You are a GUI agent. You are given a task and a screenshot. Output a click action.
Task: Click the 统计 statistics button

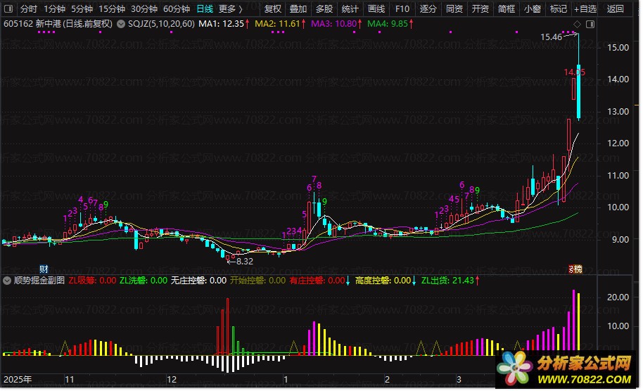point(350,8)
